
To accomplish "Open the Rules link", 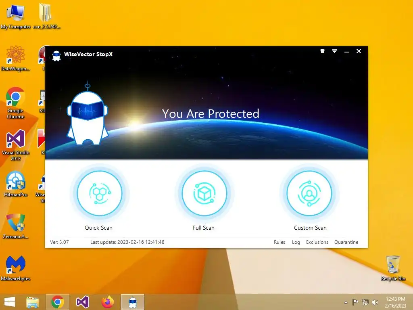I will coord(280,242).
